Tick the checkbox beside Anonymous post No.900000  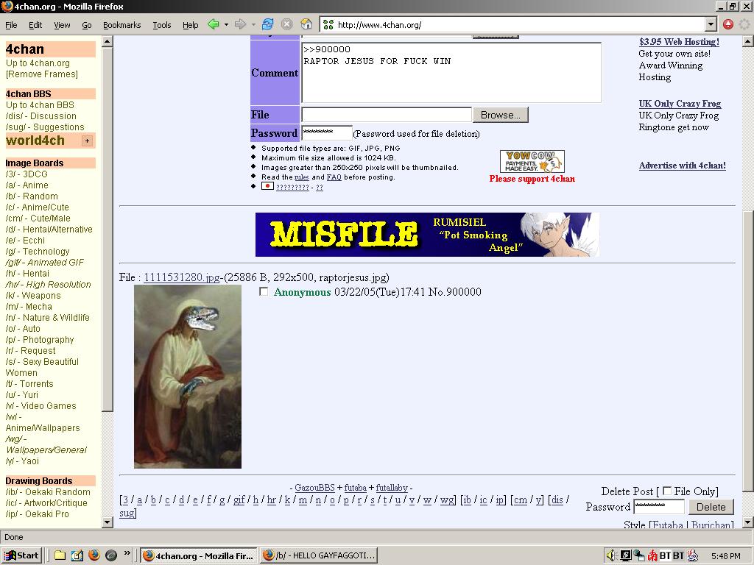click(264, 291)
